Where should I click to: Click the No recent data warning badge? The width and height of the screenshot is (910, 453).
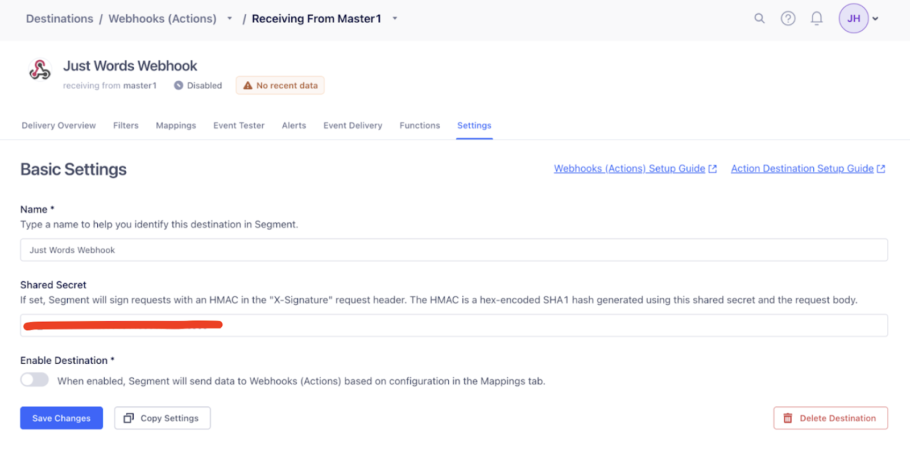click(x=280, y=85)
